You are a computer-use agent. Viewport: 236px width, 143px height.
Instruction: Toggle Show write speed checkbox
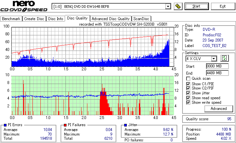pyautogui.click(x=188, y=102)
